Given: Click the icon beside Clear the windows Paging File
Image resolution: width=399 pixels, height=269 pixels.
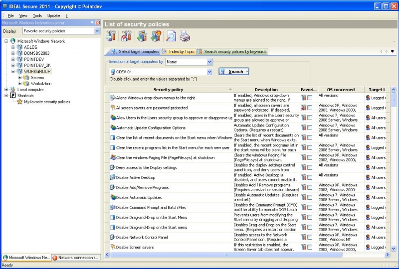Looking at the screenshot, I should (113, 157).
